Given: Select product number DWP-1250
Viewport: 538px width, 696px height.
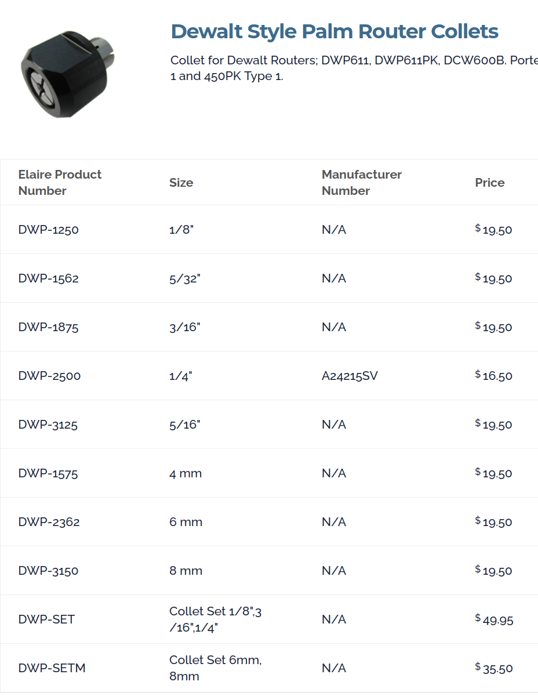Looking at the screenshot, I should pyautogui.click(x=48, y=230).
